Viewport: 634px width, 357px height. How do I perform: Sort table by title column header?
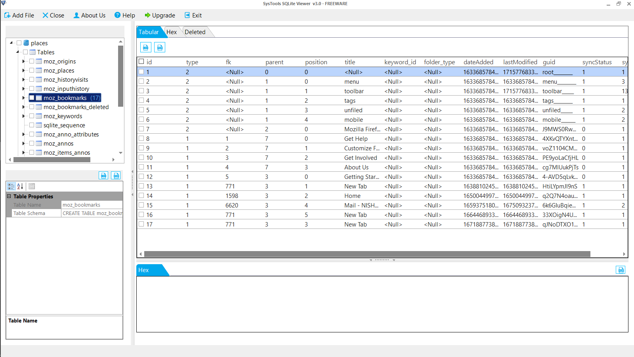pos(350,62)
